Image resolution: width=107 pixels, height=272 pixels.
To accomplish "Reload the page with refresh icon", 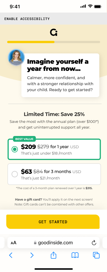I will coord(94,243).
